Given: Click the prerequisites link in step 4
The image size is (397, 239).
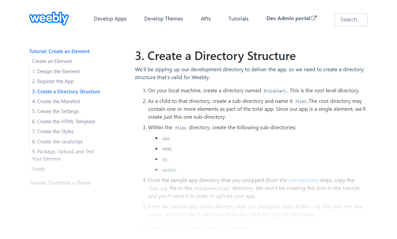Looking at the screenshot, I should pos(303,180).
